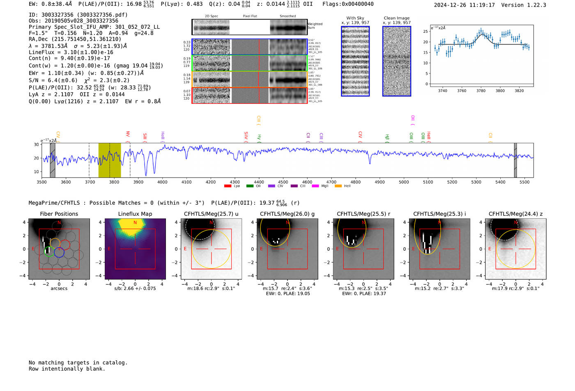This screenshot has width=575, height=391.
Task: Click the 'Pixel Flat' column header
Action: [x=250, y=16]
